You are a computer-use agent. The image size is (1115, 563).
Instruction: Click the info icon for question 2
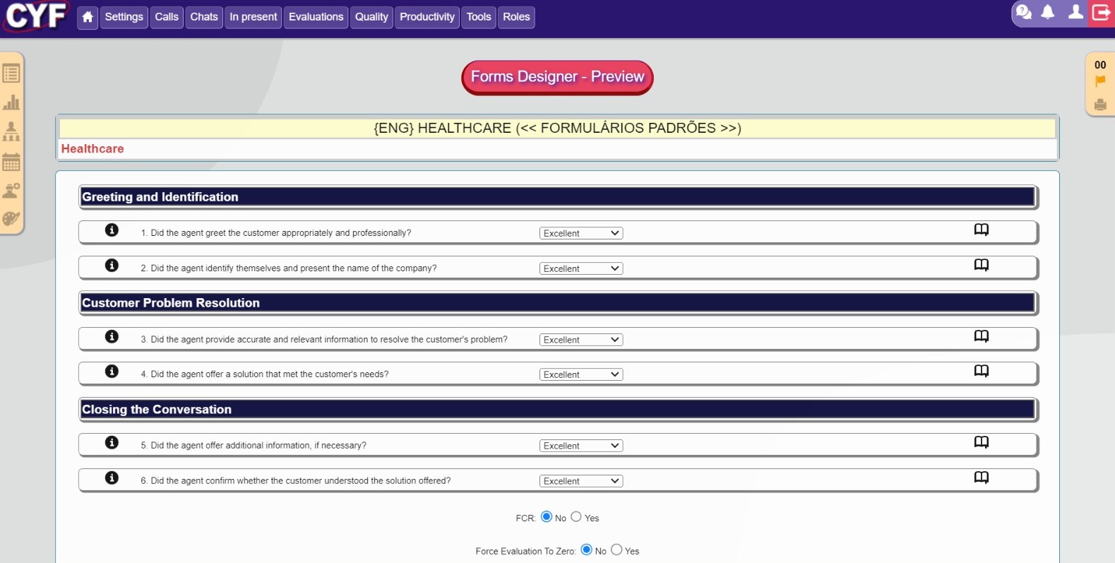[x=112, y=266]
